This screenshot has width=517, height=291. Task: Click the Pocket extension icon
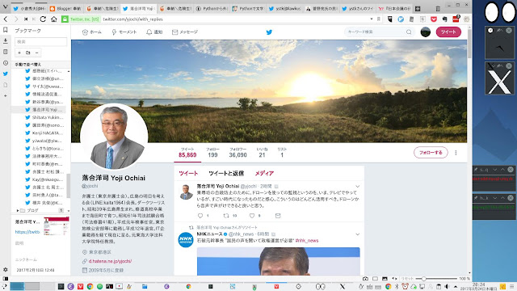[434, 19]
